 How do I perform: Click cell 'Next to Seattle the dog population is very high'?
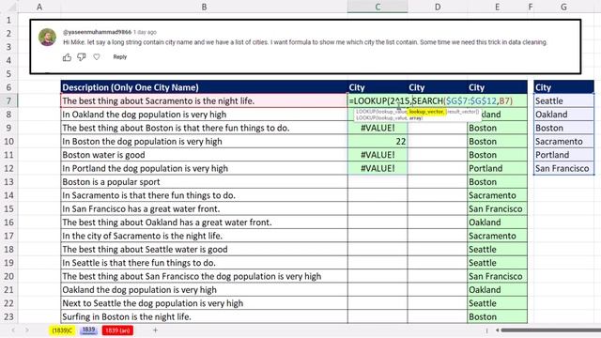204,303
